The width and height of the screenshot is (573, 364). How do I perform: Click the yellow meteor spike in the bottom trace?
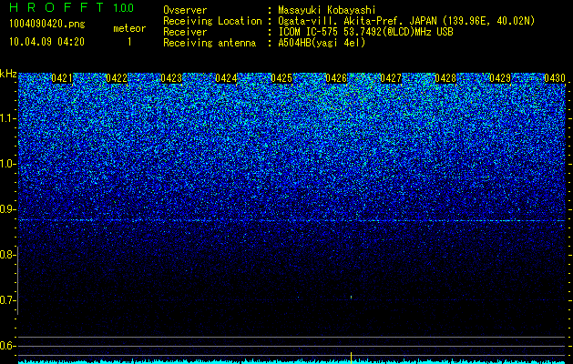(x=352, y=358)
